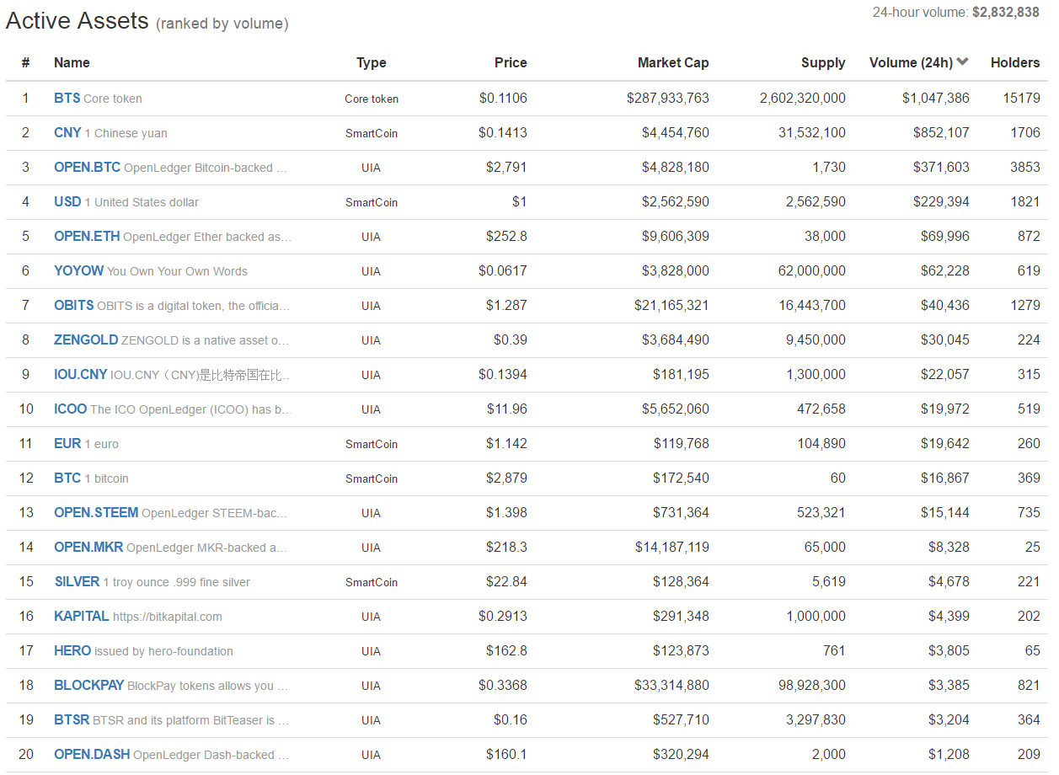Screen dimensions: 1059x775
Task: Select BTS market cap $287,933,763
Action: [x=668, y=99]
